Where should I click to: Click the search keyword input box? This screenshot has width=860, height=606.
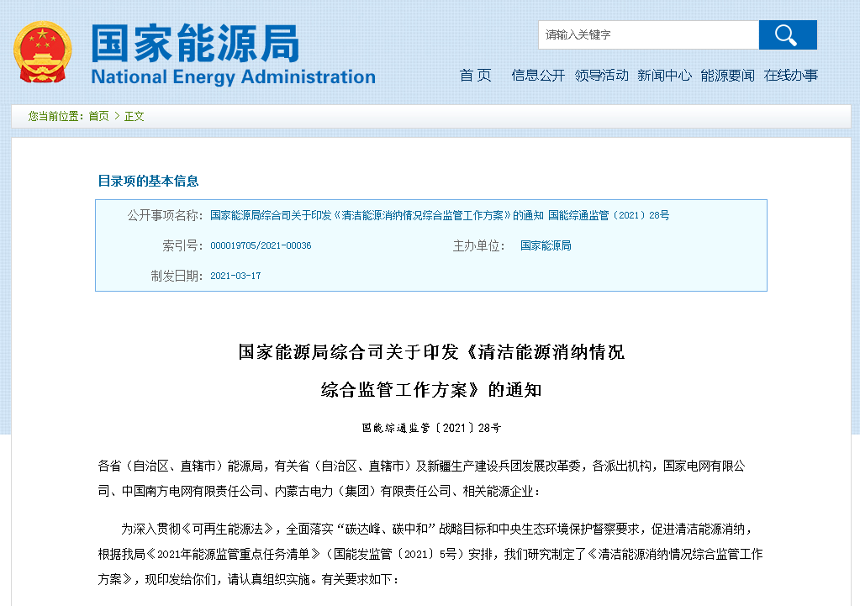pyautogui.click(x=647, y=34)
